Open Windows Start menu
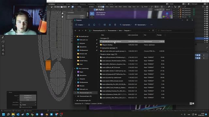Viewport: 209px width, 117px height. 4,114
